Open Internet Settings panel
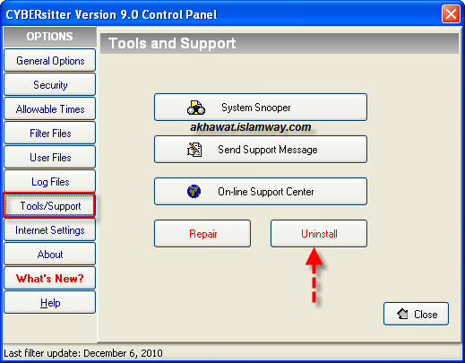The image size is (465, 363). pyautogui.click(x=50, y=230)
